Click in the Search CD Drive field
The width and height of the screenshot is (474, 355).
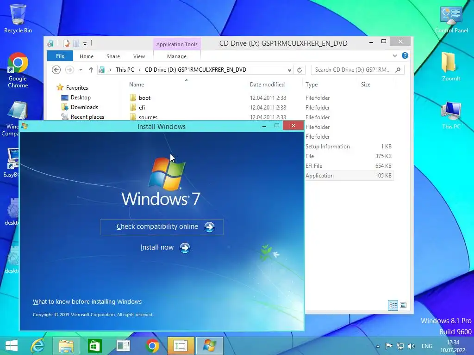pos(358,70)
